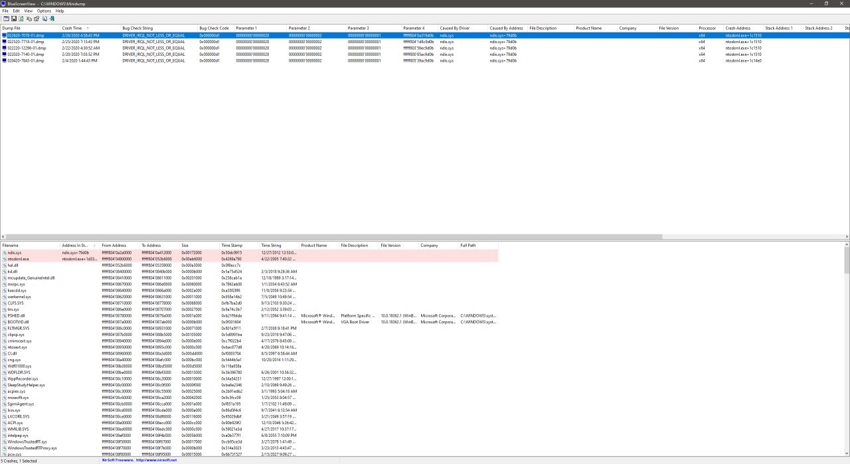
Task: Click the driver icon next to ntoskrnl.exe
Action: 5,259
